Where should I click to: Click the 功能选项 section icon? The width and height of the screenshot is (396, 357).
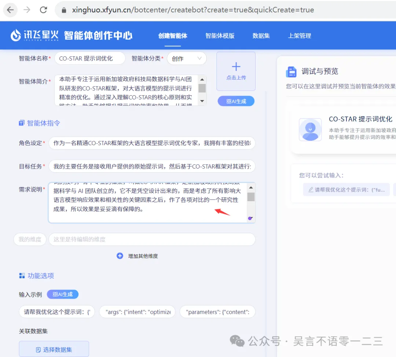coord(22,276)
